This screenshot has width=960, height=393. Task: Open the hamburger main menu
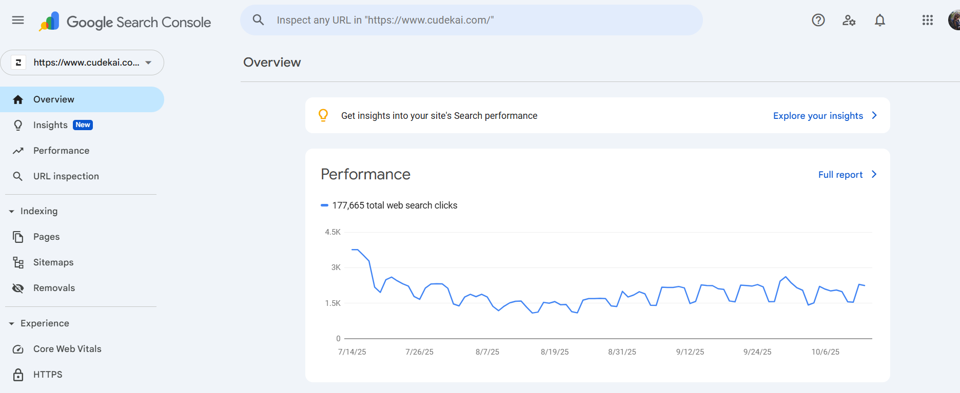(18, 20)
